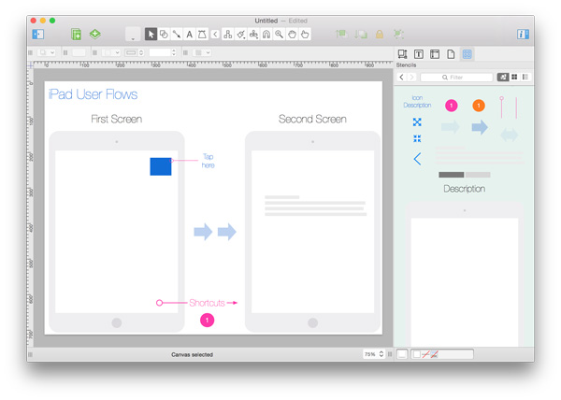Click the Second Screen label
Viewport: 561px width, 400px height.
312,119
